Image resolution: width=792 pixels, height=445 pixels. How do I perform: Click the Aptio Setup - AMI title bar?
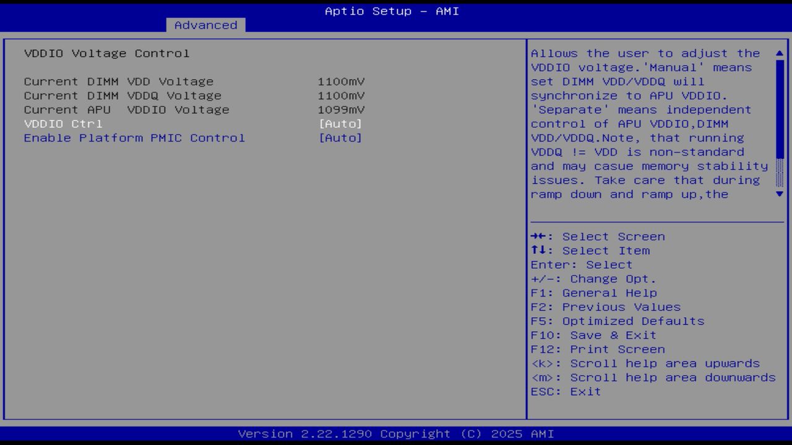[x=391, y=11]
